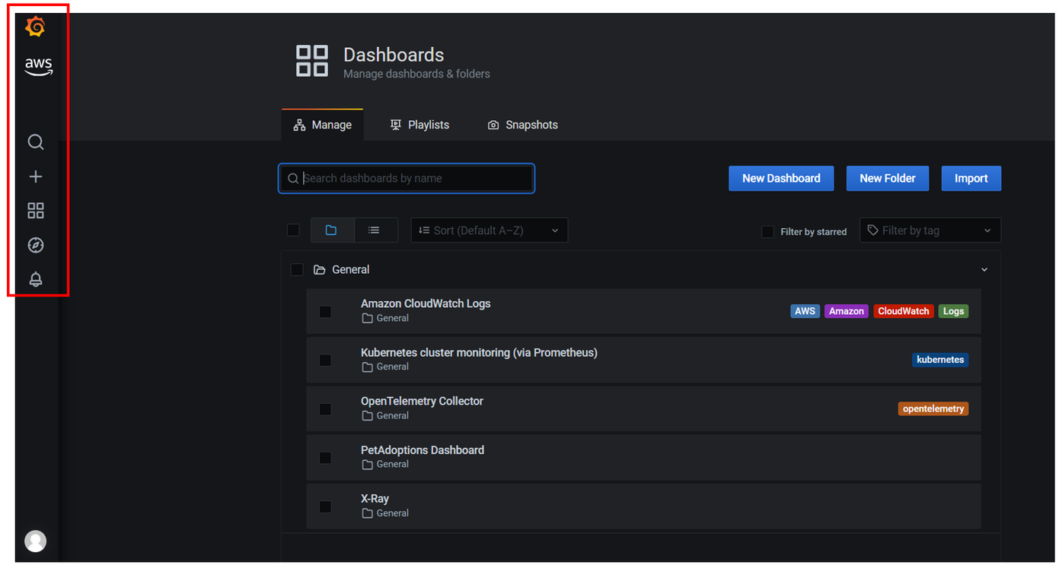This screenshot has width=1059, height=565.
Task: Click the user profile avatar
Action: pos(36,541)
